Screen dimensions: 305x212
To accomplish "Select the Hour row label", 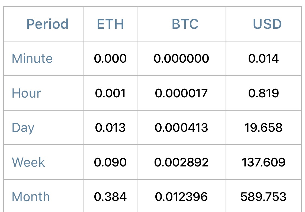I will (x=26, y=93).
